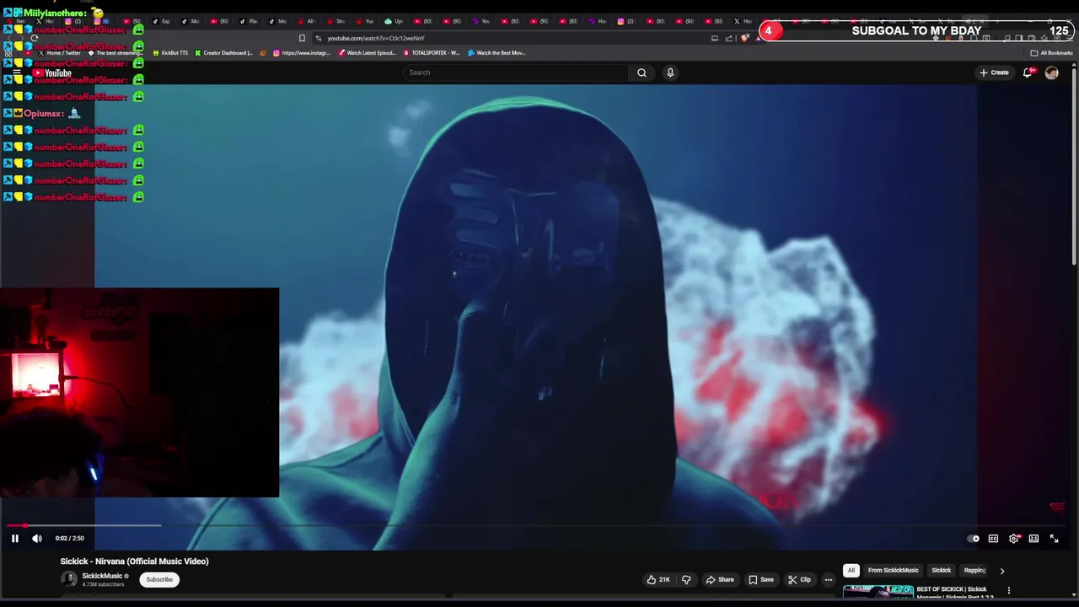This screenshot has width=1079, height=607.
Task: Focus the YouTube search box
Action: [516, 73]
